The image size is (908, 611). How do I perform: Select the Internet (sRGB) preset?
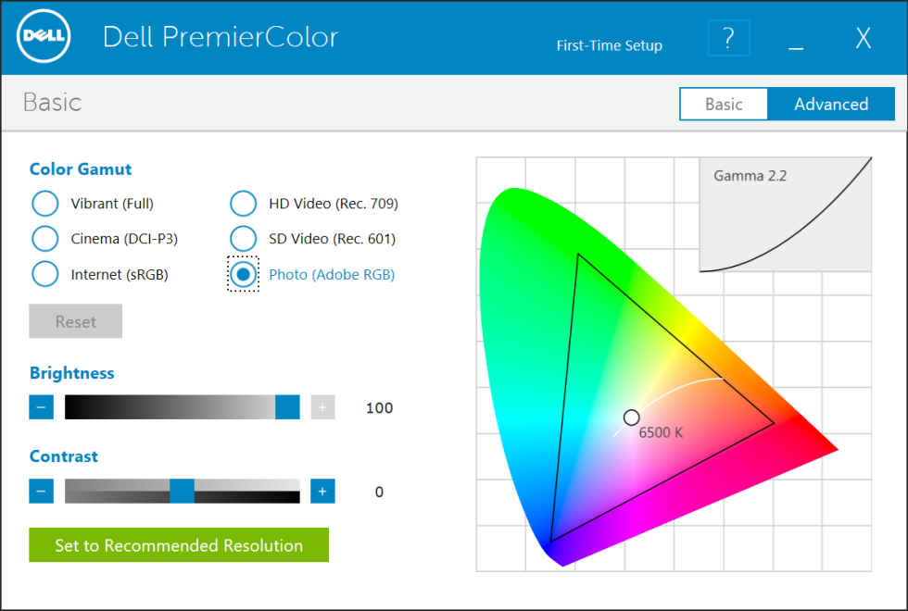pyautogui.click(x=44, y=274)
